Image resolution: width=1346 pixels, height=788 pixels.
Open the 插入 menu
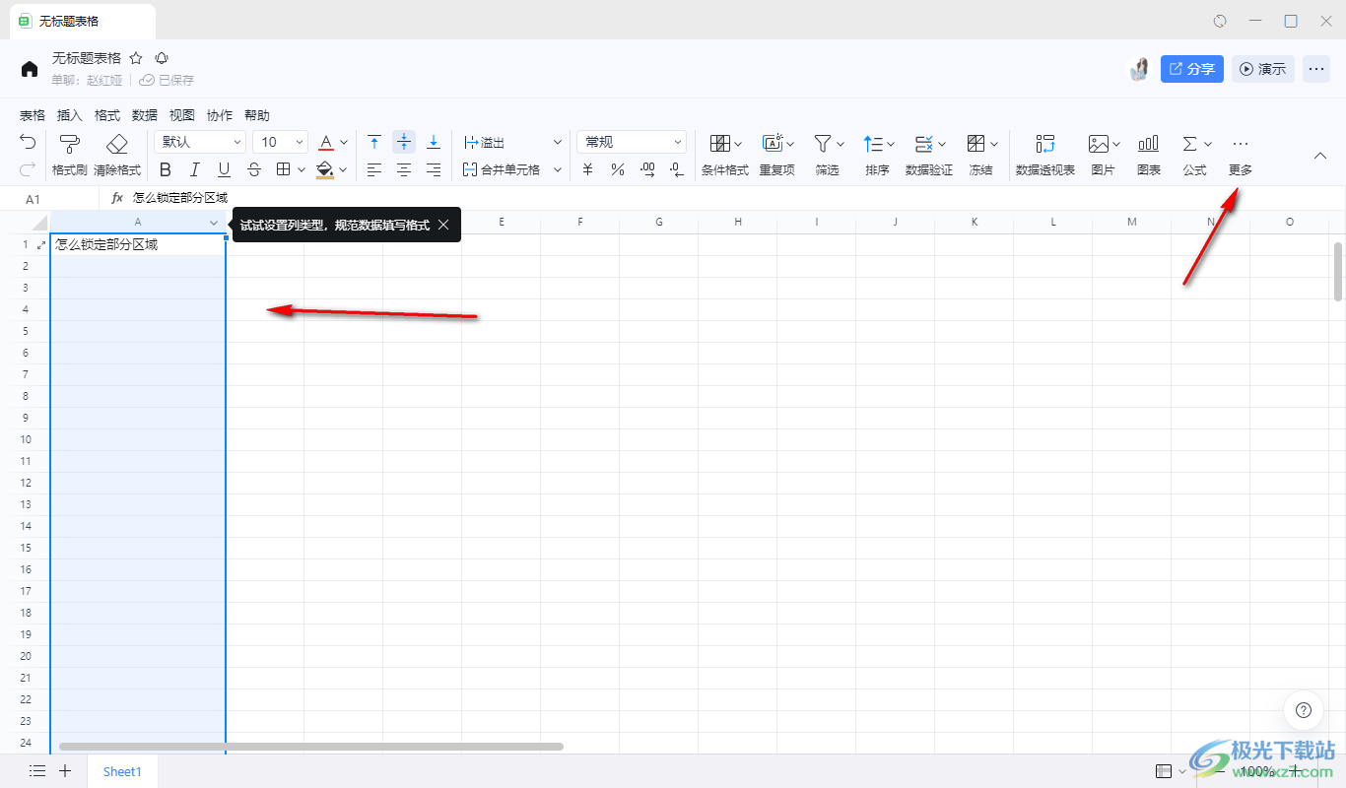coord(70,115)
